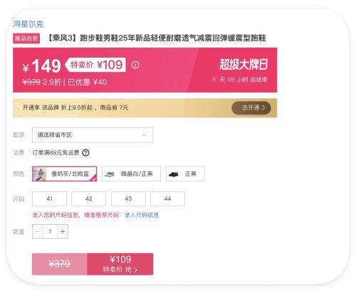Click the ¥109 特卖价 抢 button

120,264
